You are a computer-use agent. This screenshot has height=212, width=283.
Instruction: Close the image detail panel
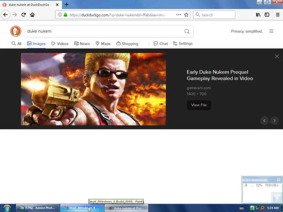pos(277,56)
